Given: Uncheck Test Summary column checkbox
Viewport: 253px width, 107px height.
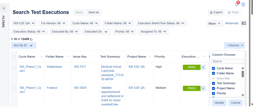Looking at the screenshot, I should (213, 83).
